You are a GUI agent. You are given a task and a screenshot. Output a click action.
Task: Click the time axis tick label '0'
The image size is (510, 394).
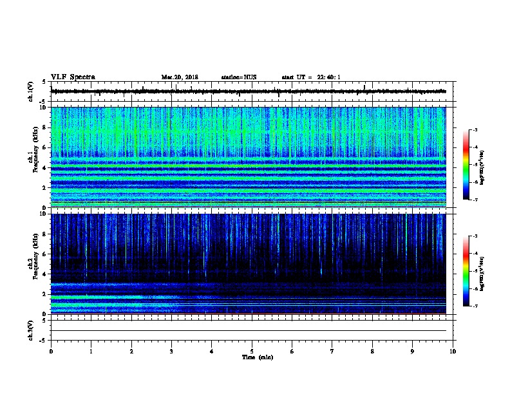coord(51,352)
